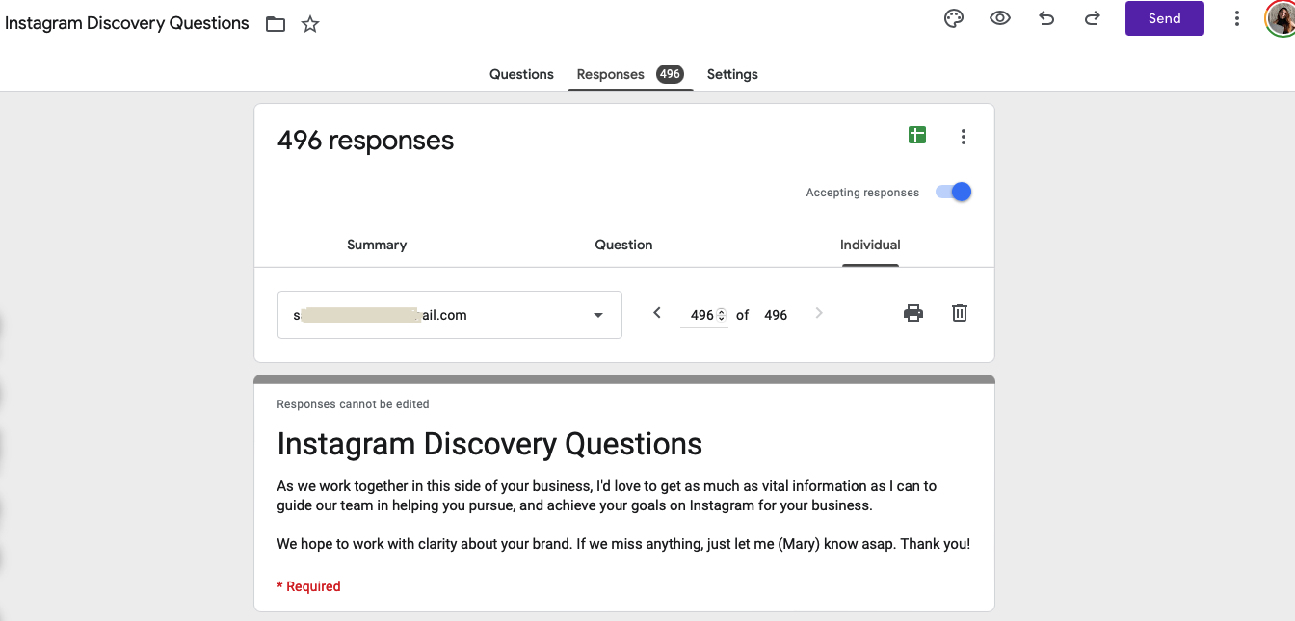The image size is (1295, 621).
Task: Redo the last action
Action: coord(1093,18)
